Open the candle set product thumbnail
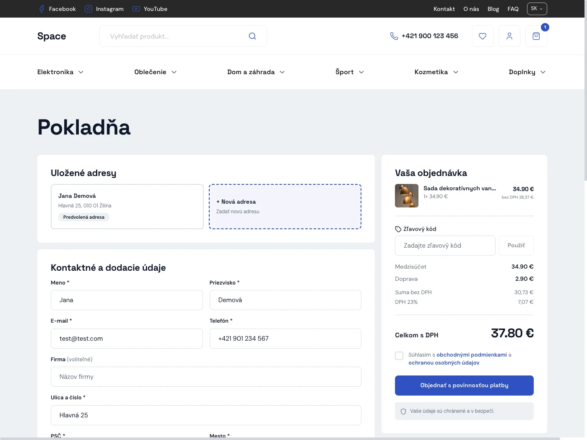587x440 pixels. [407, 196]
